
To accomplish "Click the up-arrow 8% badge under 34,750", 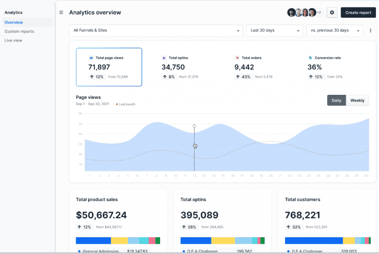I will 169,77.
